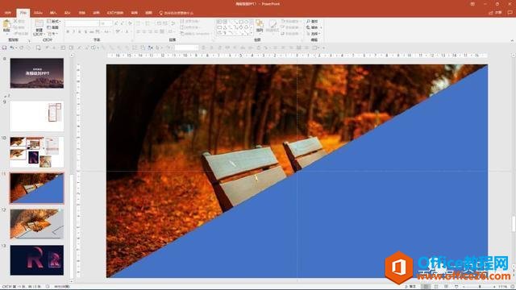Click the Tell Me search box
Viewport: 516px width, 290px height.
pos(177,13)
